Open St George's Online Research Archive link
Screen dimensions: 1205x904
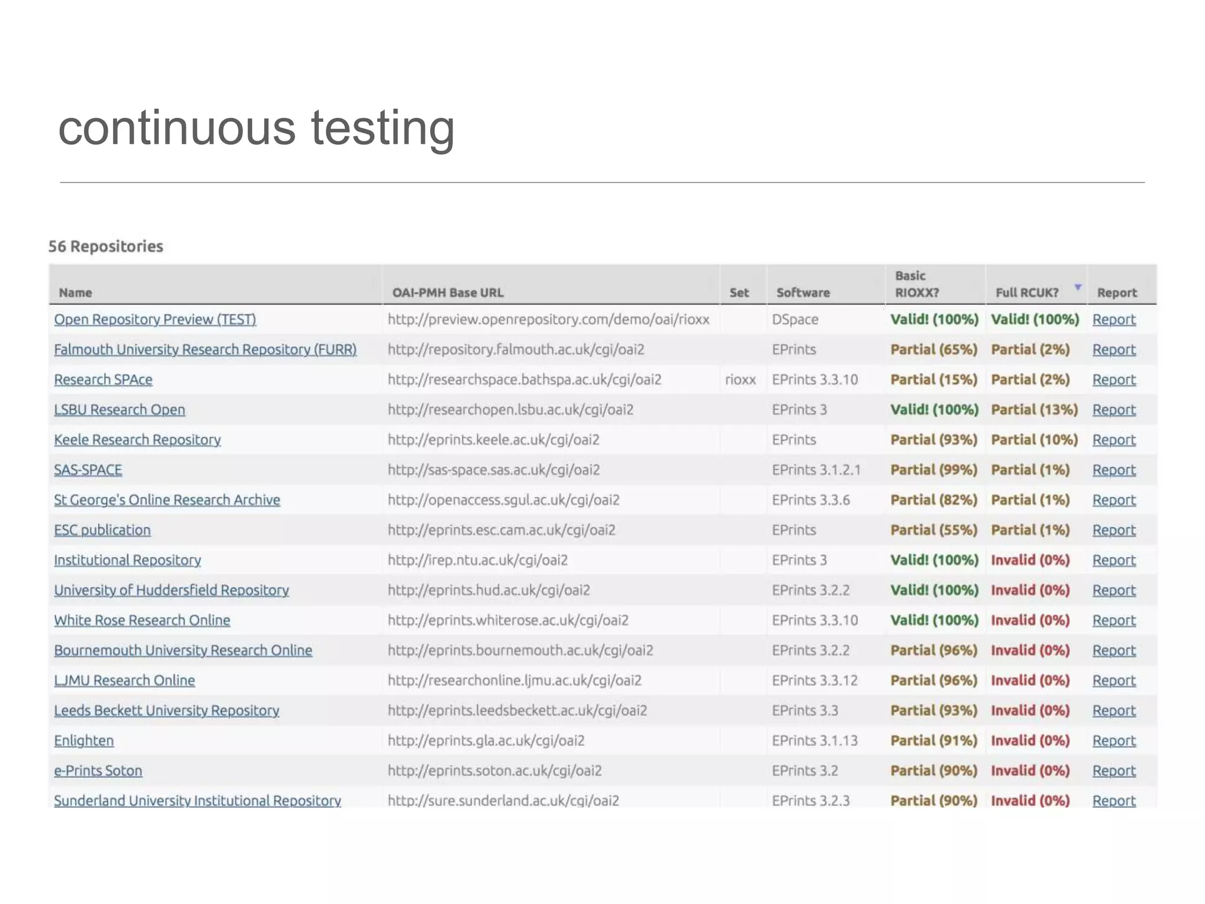pos(167,500)
